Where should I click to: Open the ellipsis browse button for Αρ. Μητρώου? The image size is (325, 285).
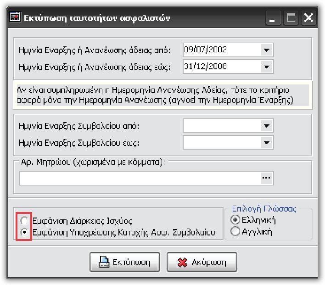click(266, 178)
